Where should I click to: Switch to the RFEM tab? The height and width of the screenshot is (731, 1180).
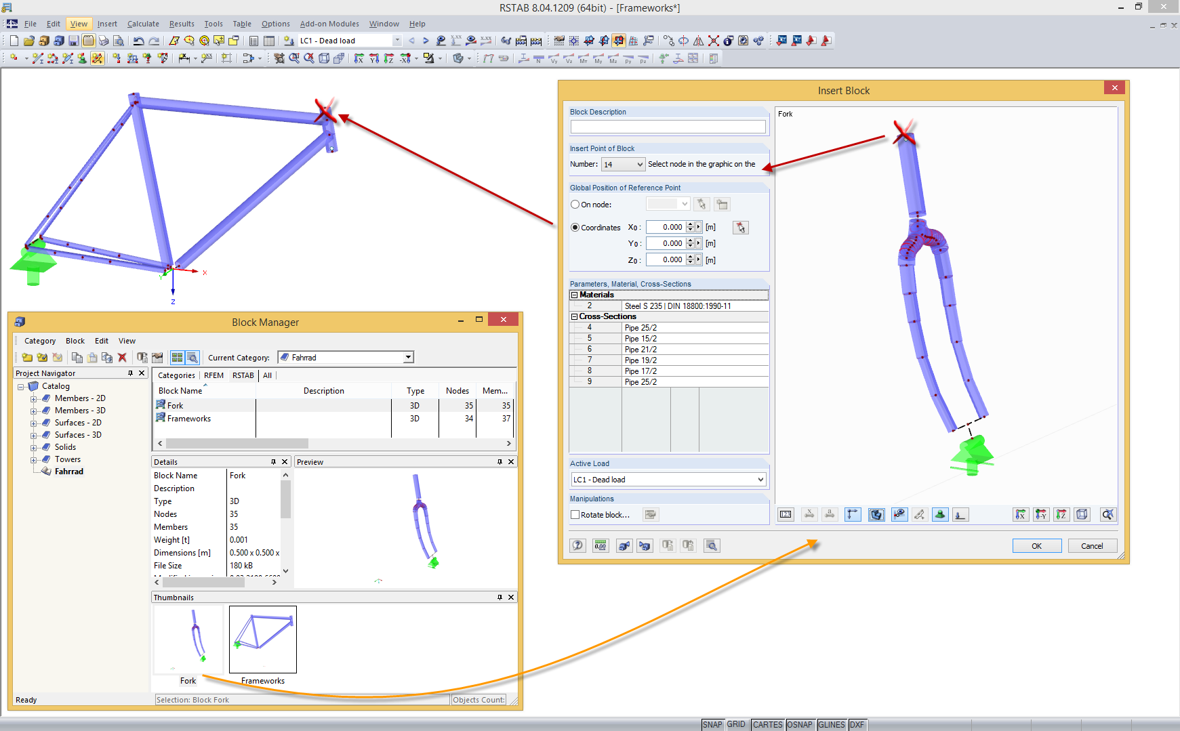click(213, 375)
